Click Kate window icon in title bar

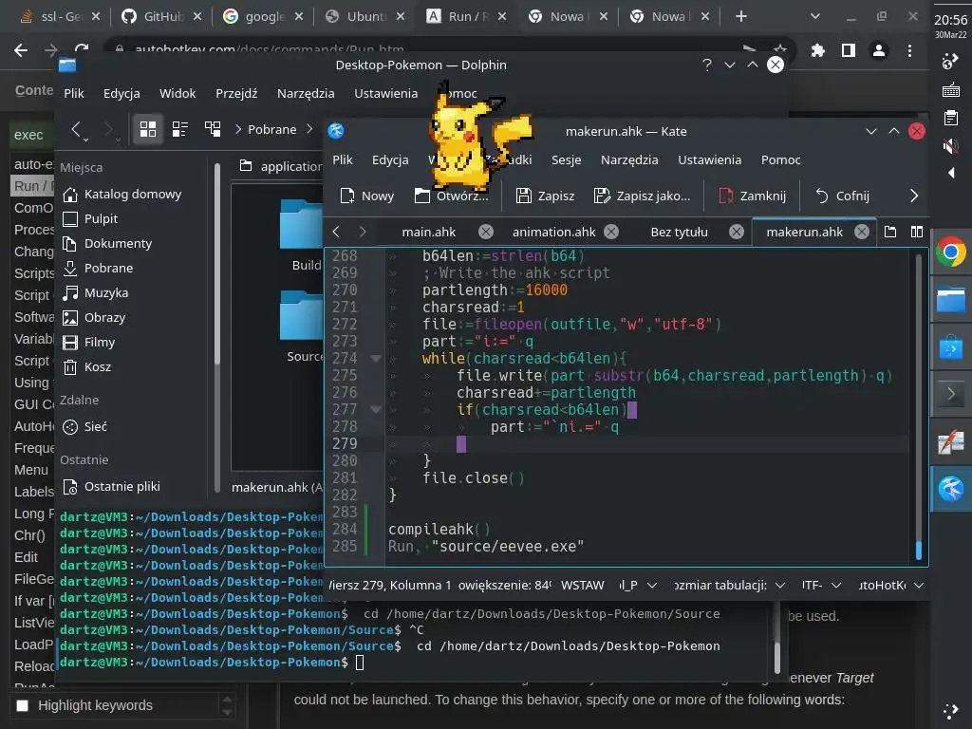click(336, 131)
